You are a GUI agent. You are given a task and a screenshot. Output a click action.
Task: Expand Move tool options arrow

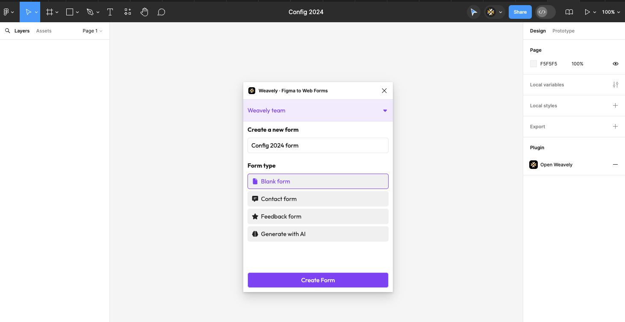pyautogui.click(x=36, y=12)
